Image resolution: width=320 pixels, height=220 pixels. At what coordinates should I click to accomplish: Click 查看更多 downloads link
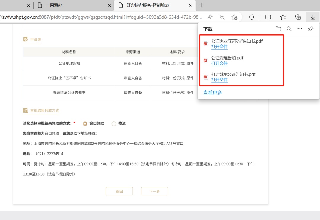coord(212,93)
